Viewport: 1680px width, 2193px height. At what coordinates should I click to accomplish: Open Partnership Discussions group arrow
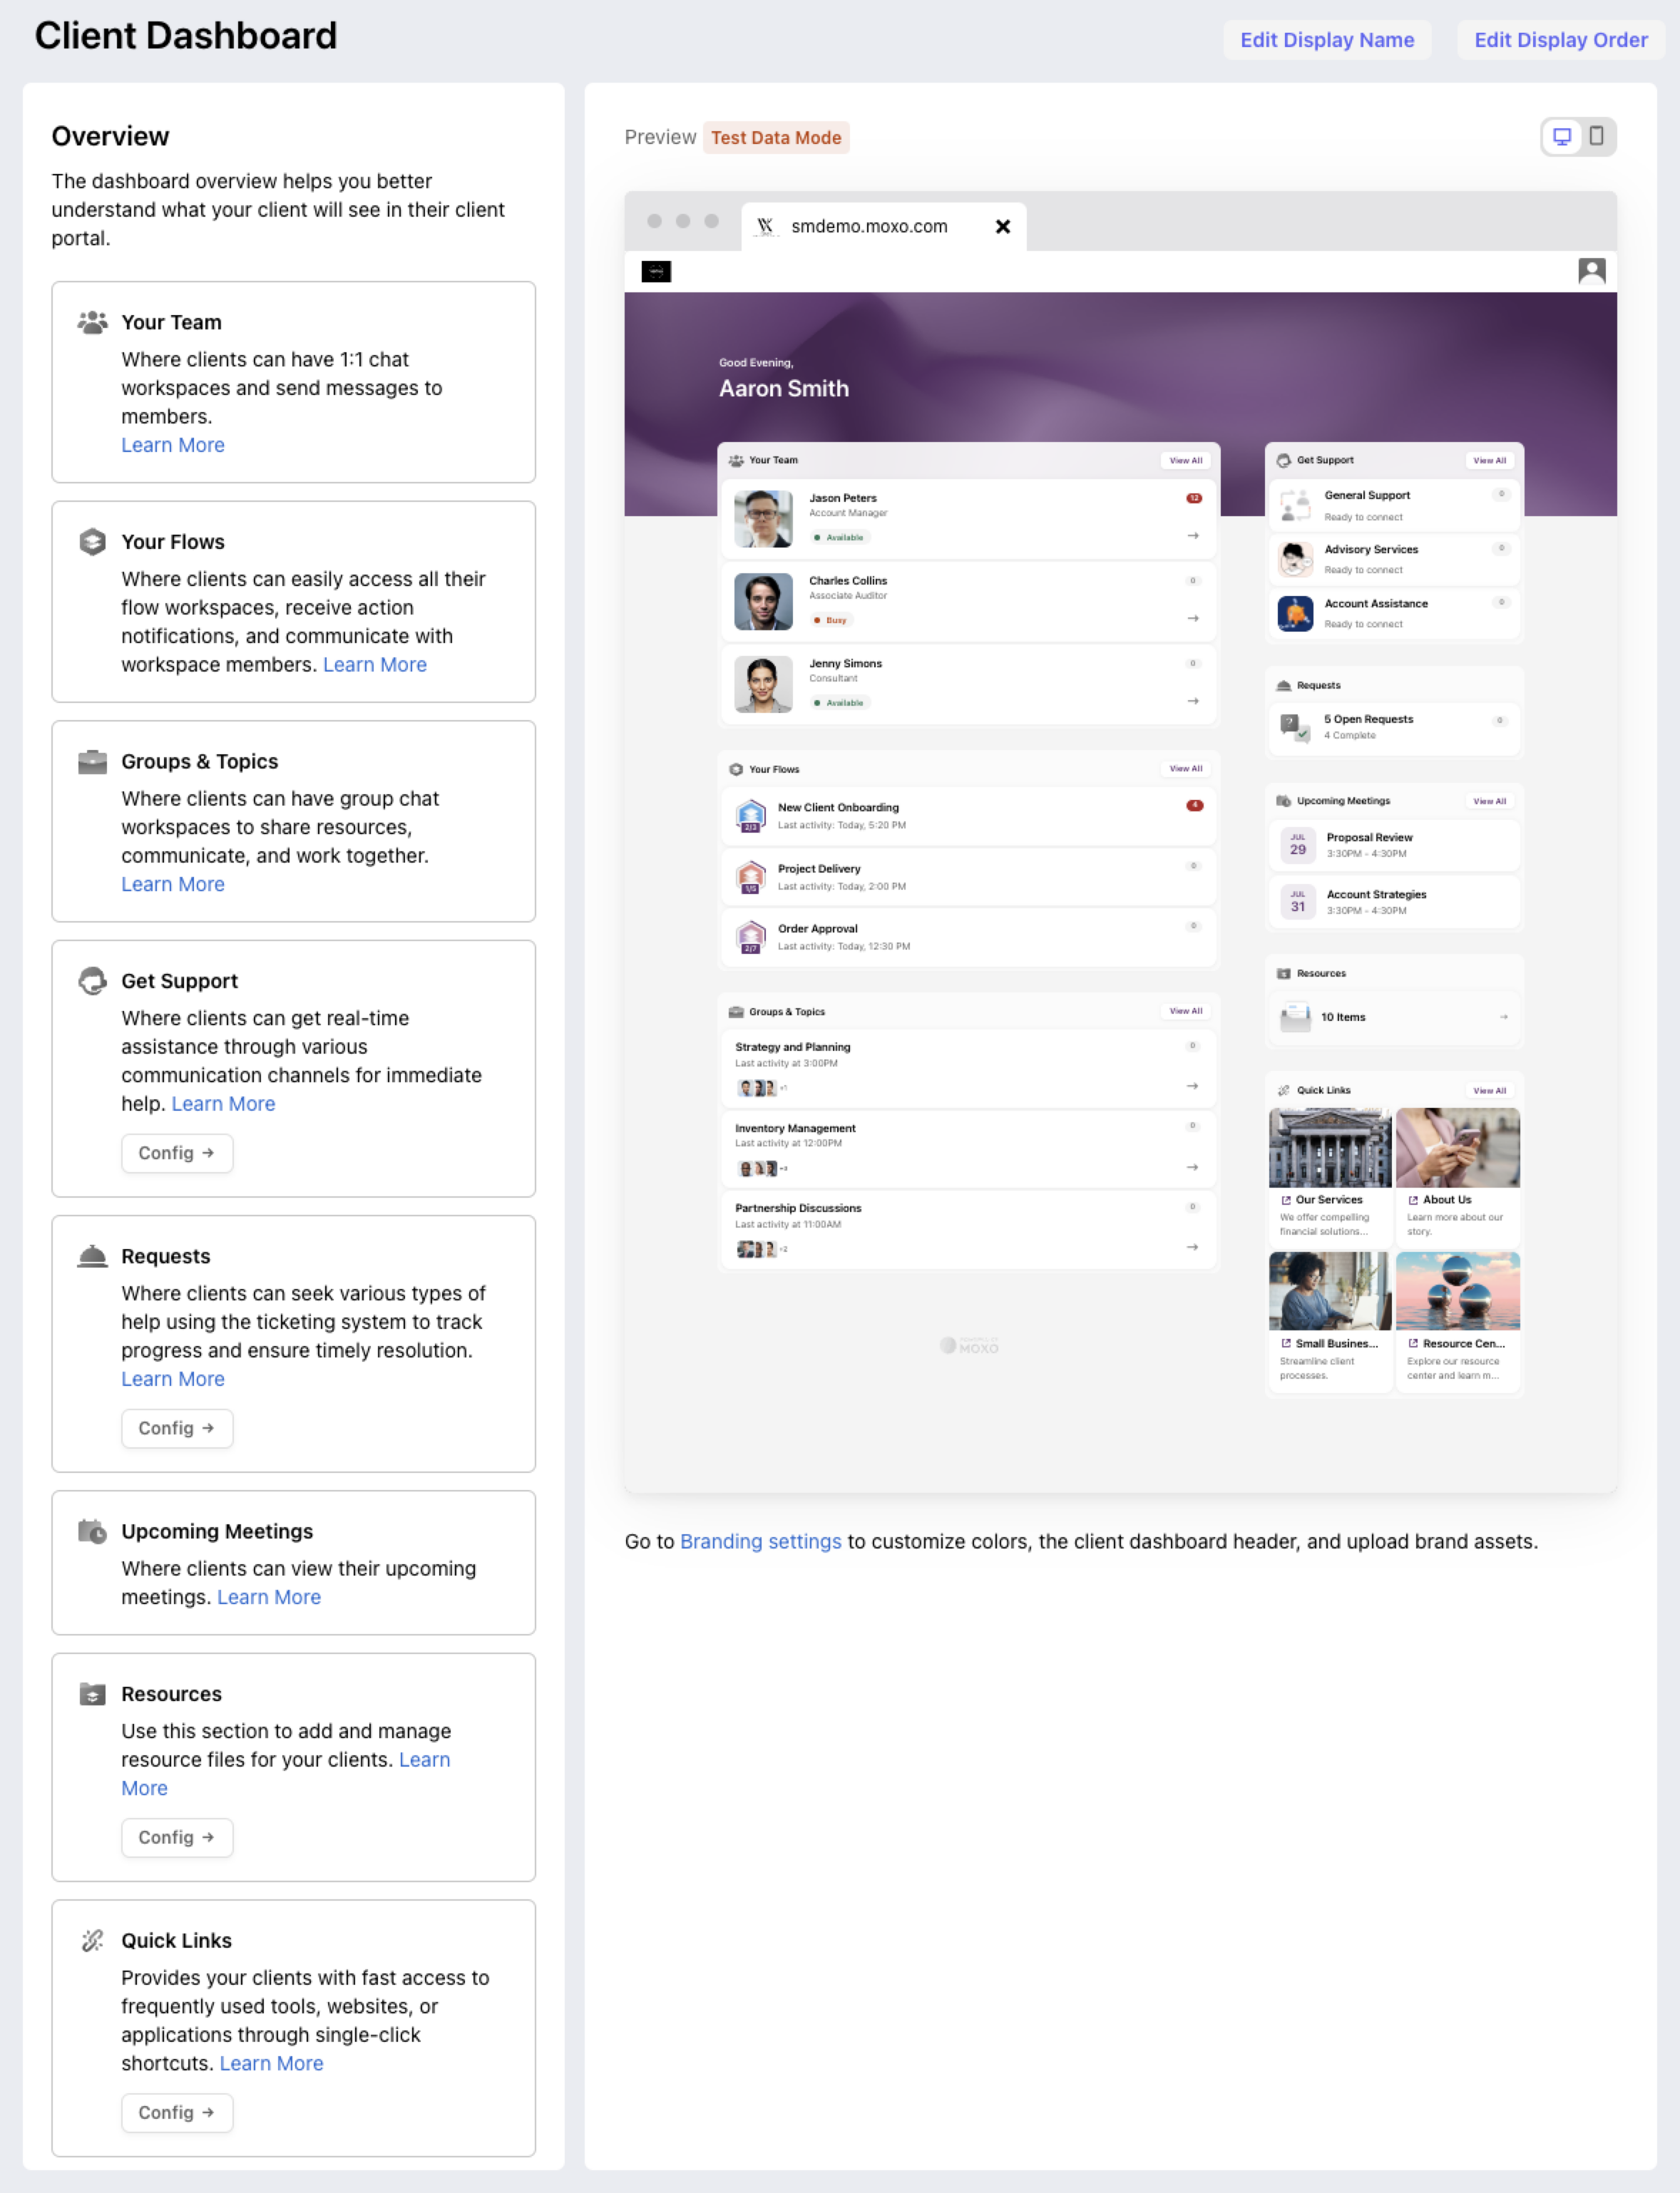click(1192, 1246)
